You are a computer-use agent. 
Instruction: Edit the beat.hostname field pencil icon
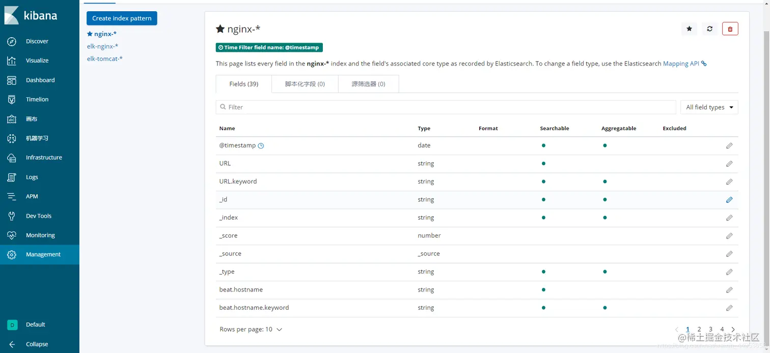729,290
